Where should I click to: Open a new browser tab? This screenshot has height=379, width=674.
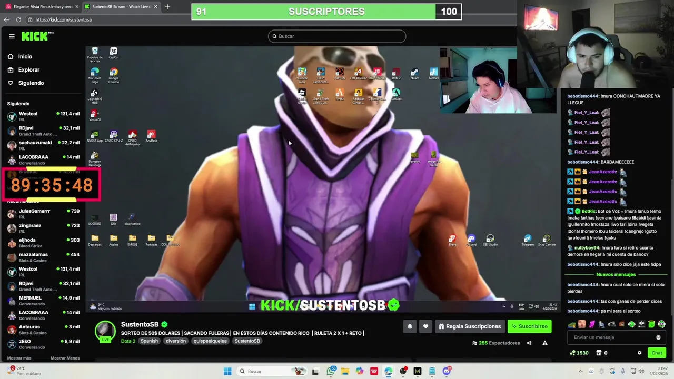point(167,7)
